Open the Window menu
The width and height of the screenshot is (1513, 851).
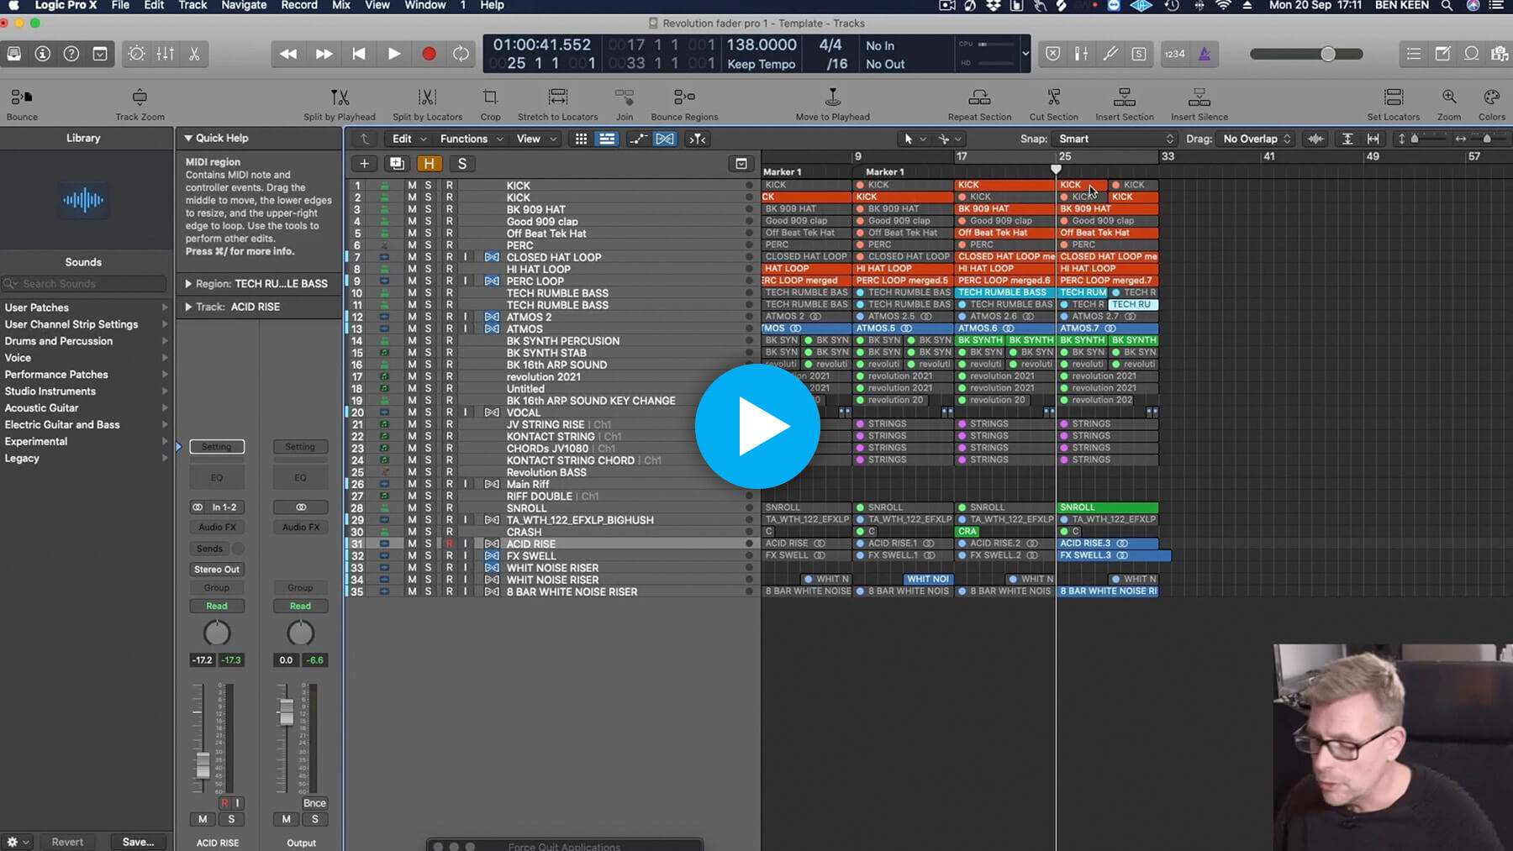click(425, 5)
